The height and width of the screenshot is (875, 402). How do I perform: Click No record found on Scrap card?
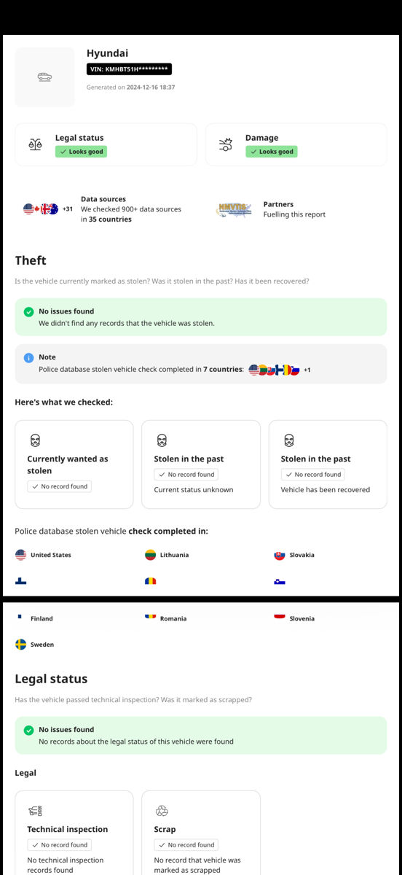point(186,845)
